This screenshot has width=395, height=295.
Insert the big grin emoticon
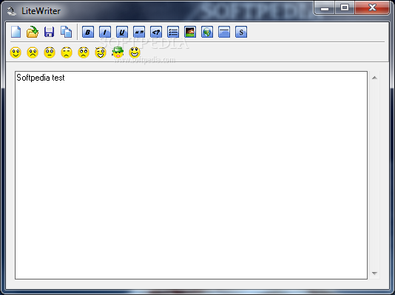[135, 52]
